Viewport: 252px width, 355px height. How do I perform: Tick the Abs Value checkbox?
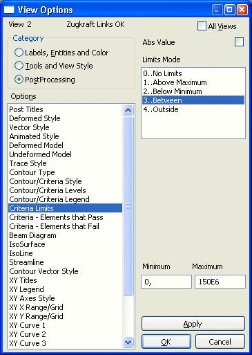pyautogui.click(x=239, y=42)
